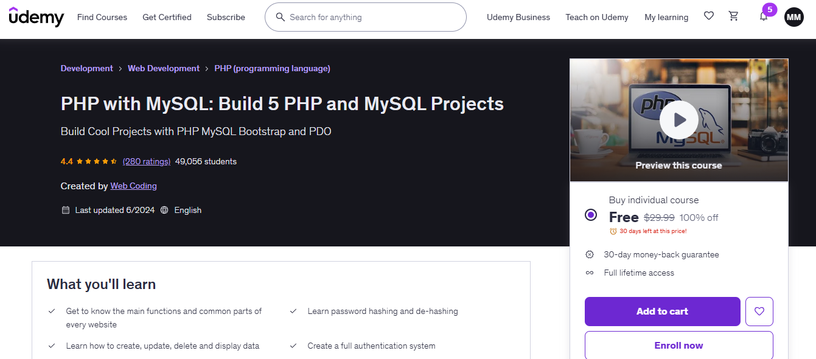Image resolution: width=816 pixels, height=359 pixels.
Task: Open the MM profile avatar
Action: click(x=793, y=17)
